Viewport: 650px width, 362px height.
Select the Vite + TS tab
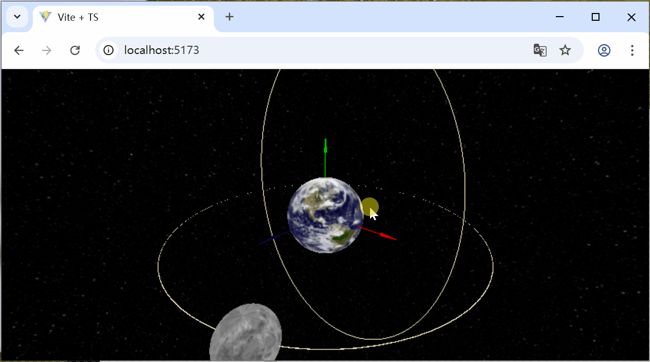click(123, 18)
